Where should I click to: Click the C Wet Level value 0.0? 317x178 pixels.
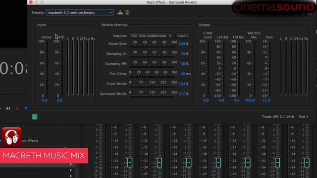206,100
